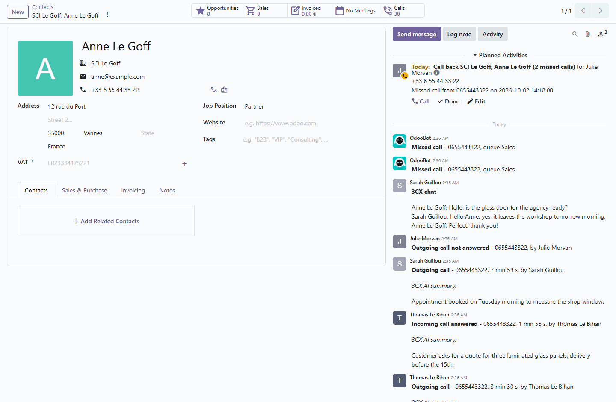The width and height of the screenshot is (616, 402).
Task: Collapse the Planned Activities section
Action: coord(500,55)
